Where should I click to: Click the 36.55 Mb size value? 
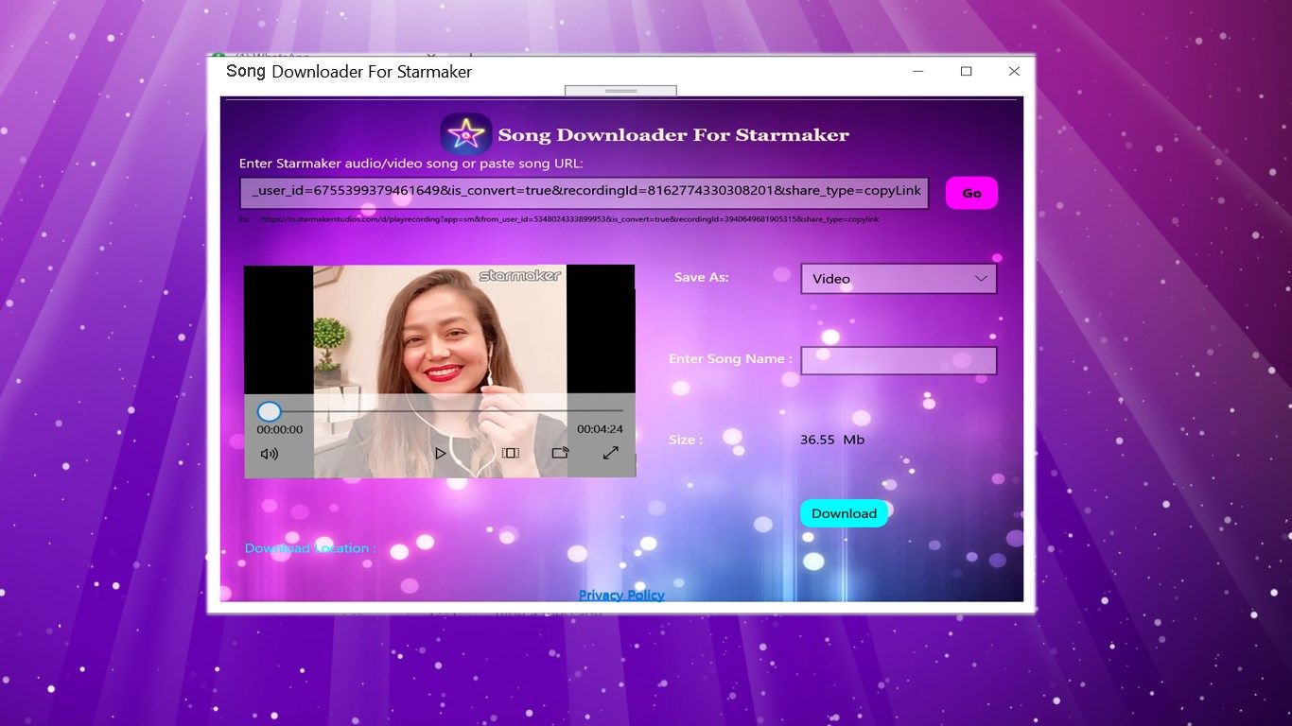832,440
